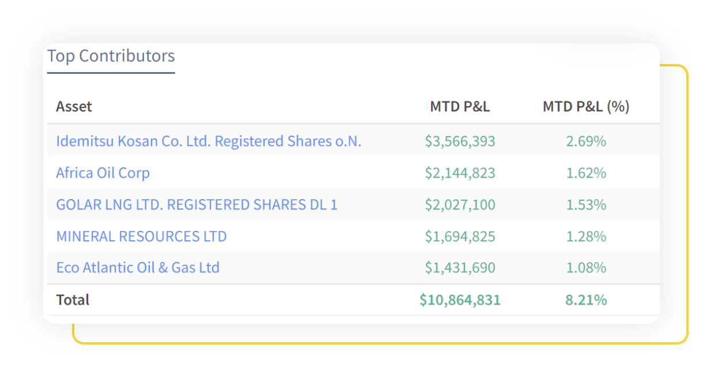
Task: Open Idemitsu Kosan Co. Ltd. asset link
Action: (209, 141)
